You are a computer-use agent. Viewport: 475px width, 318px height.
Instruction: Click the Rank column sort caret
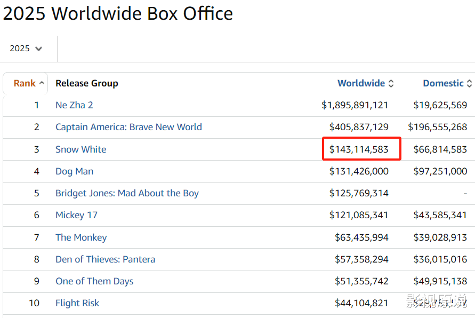point(42,83)
